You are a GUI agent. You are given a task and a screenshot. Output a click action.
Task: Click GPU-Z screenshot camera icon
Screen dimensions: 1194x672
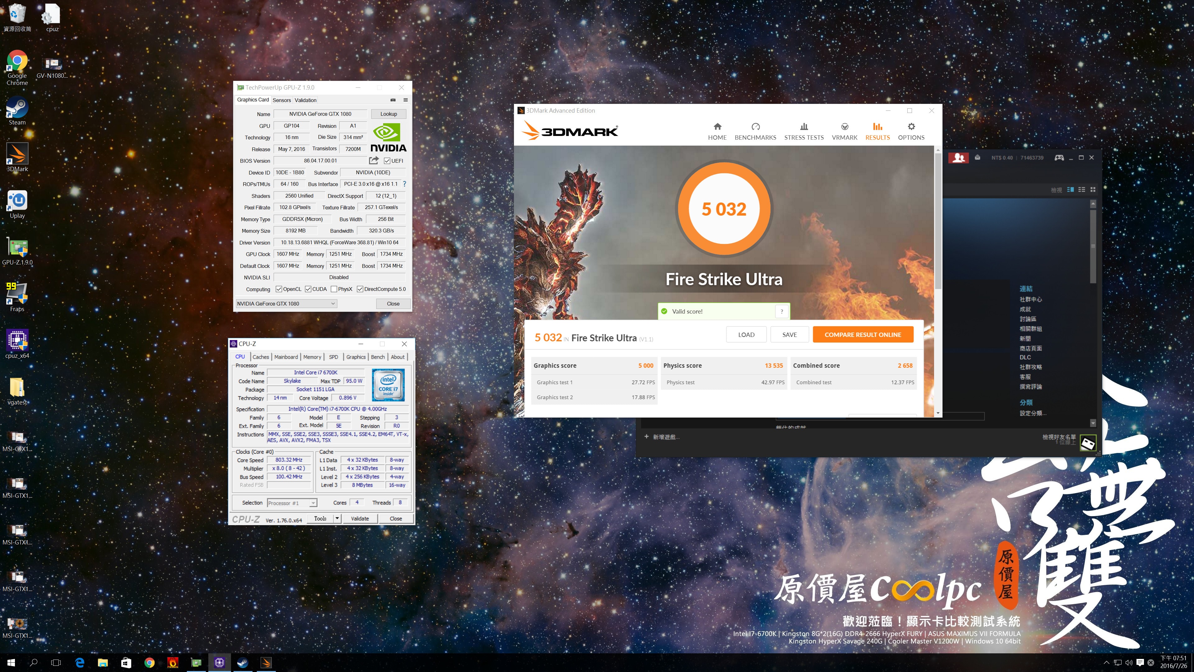(x=393, y=100)
